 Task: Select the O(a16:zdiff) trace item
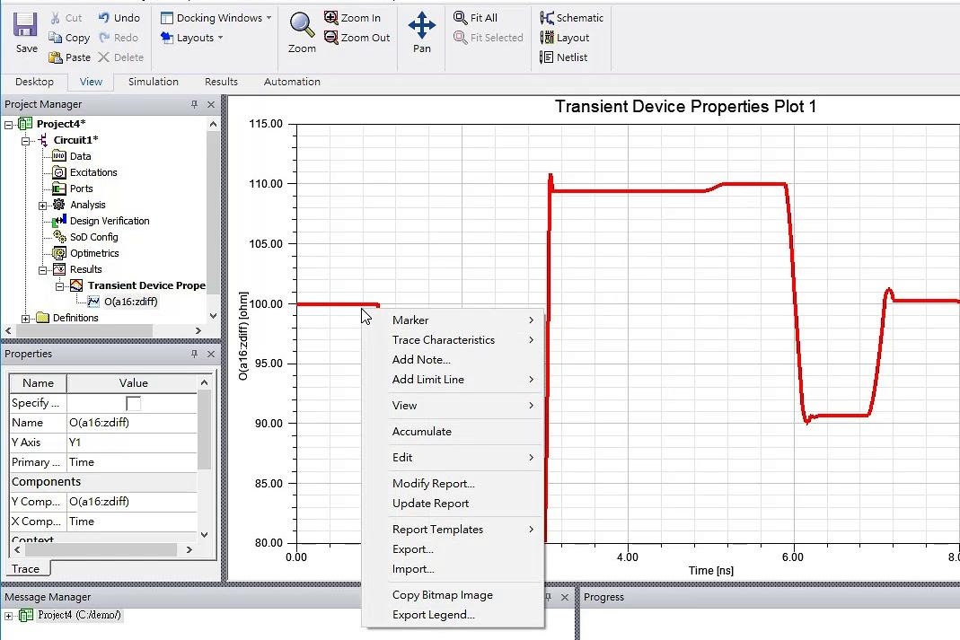click(x=130, y=302)
